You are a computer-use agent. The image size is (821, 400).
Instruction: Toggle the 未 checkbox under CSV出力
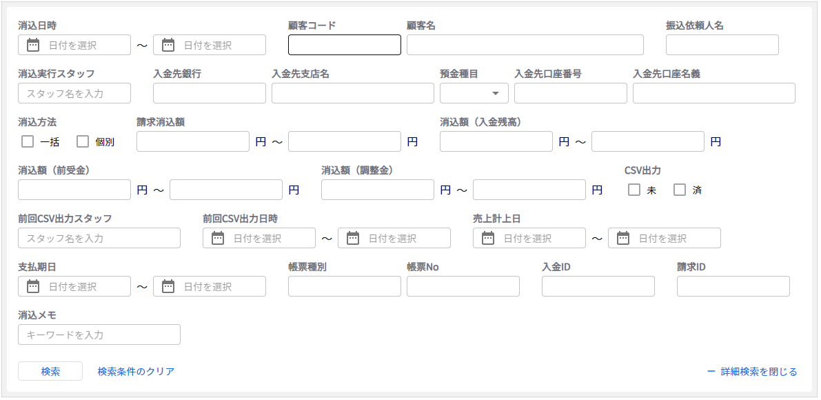pos(634,190)
